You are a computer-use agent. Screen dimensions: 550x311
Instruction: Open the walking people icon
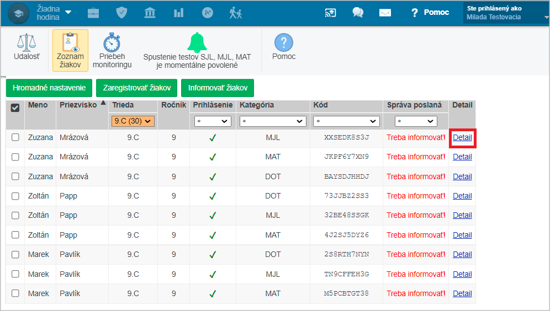(236, 13)
